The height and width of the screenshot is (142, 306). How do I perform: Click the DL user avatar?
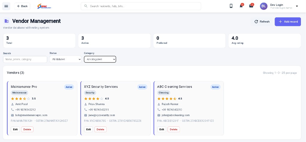pyautogui.click(x=264, y=6)
